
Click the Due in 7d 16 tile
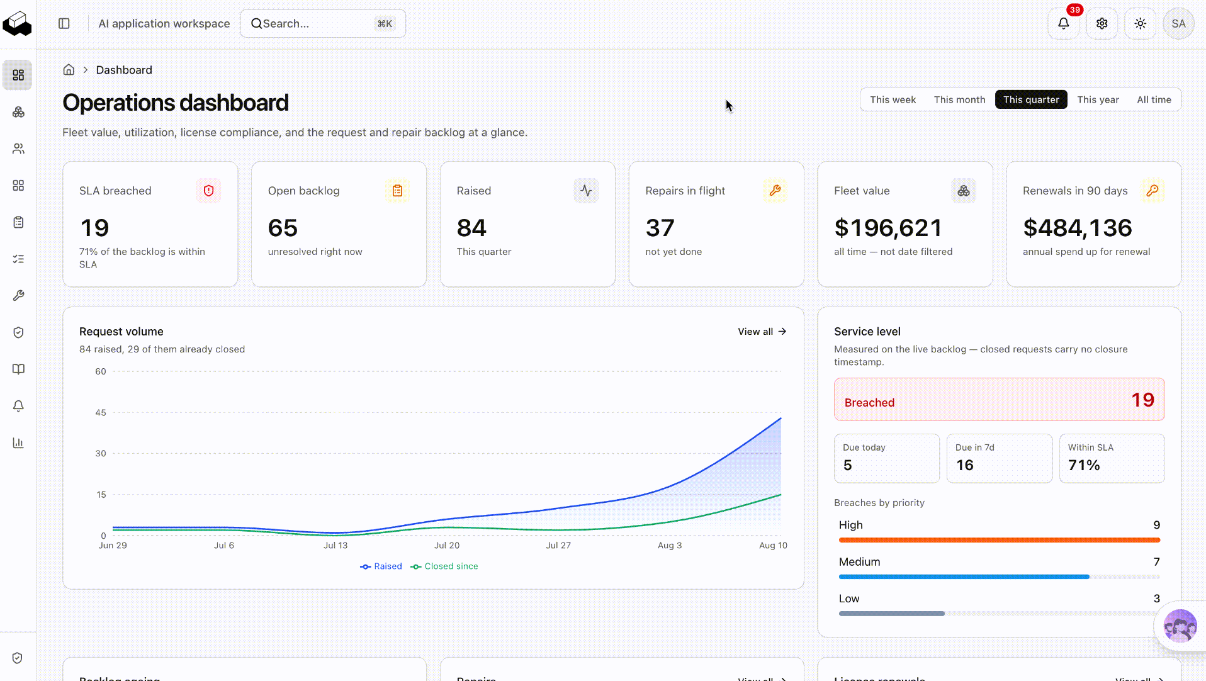pyautogui.click(x=1000, y=458)
